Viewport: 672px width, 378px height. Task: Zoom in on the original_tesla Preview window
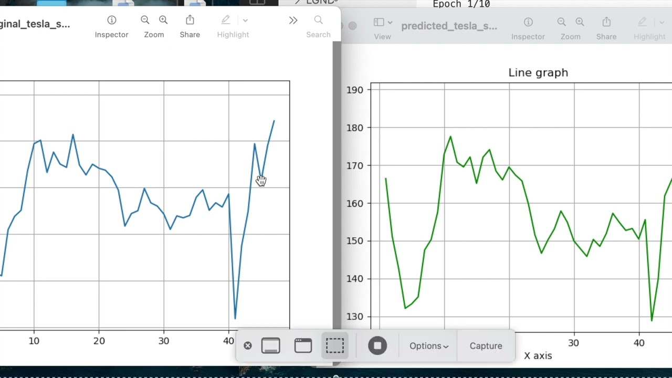(x=163, y=20)
